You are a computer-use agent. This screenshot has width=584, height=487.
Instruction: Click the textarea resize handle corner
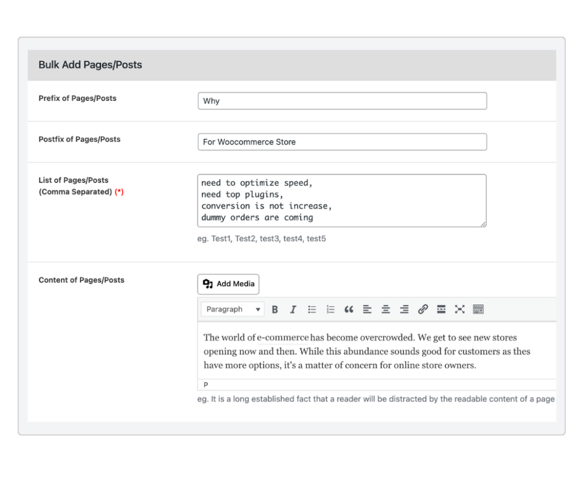[483, 224]
